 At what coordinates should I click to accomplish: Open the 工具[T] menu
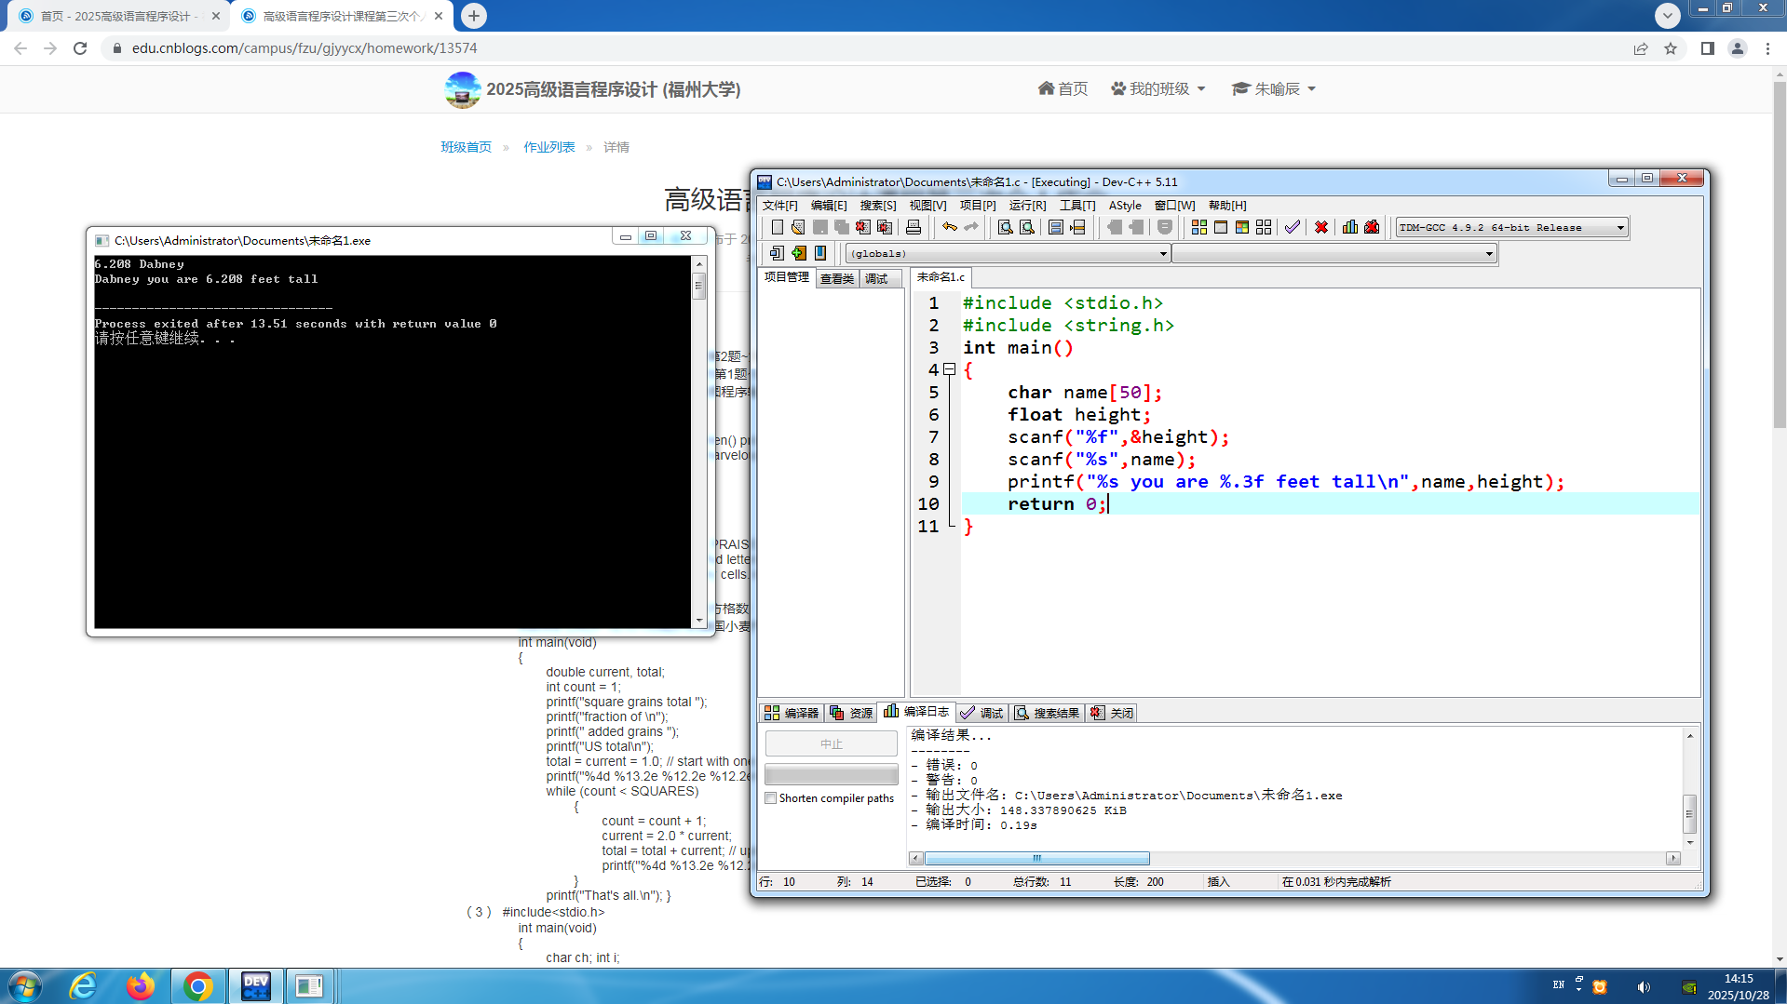tap(1077, 206)
